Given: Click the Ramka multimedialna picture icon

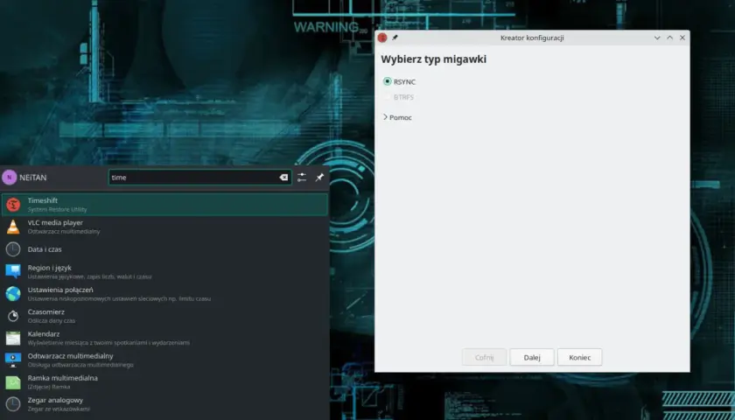Looking at the screenshot, I should (13, 382).
